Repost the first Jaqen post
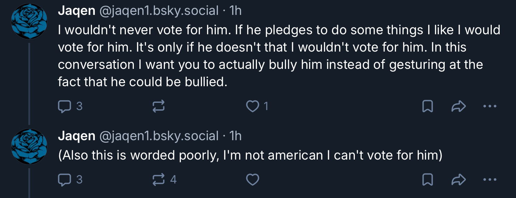Viewport: 516px width, 198px height. pos(158,106)
